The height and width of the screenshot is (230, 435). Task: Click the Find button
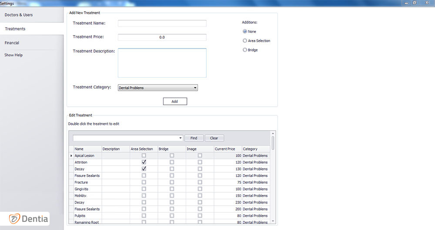(194, 138)
